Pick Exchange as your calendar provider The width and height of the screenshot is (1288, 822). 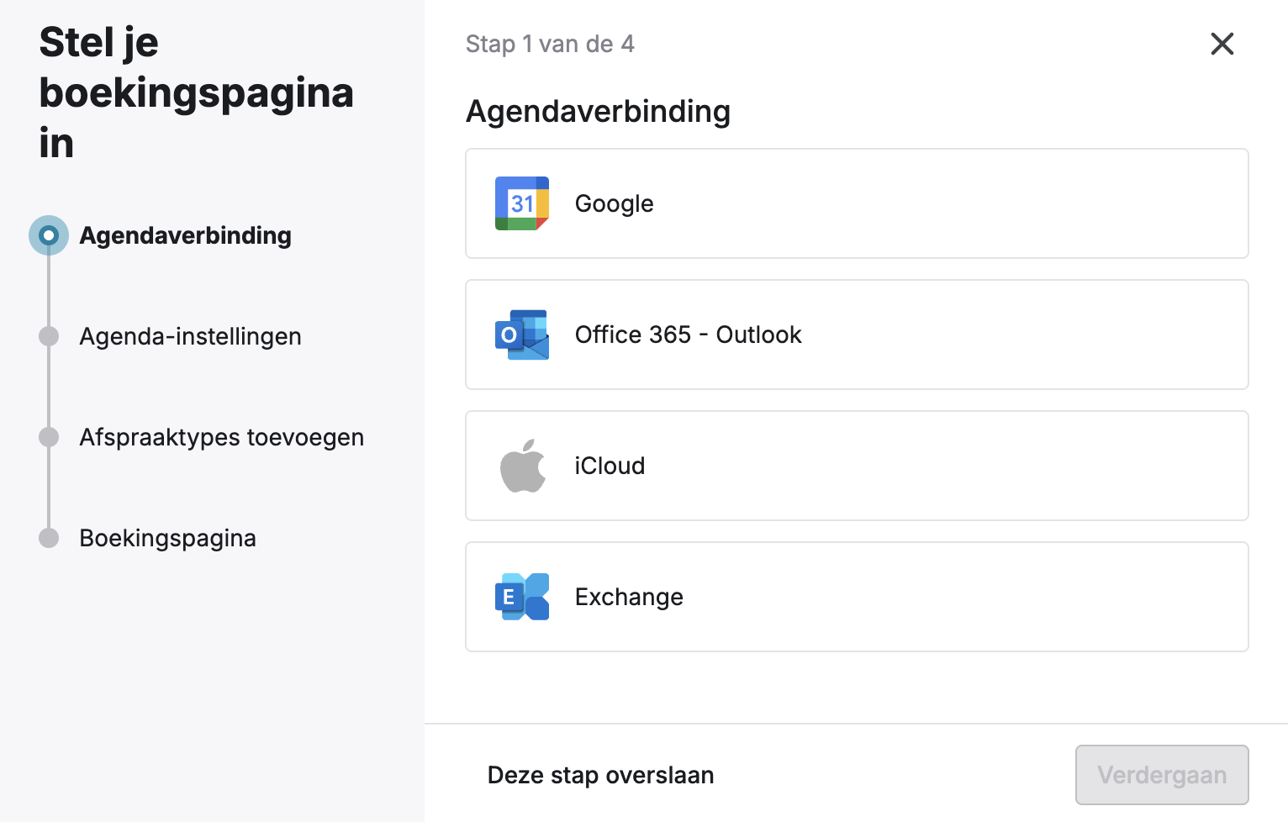[x=857, y=597]
